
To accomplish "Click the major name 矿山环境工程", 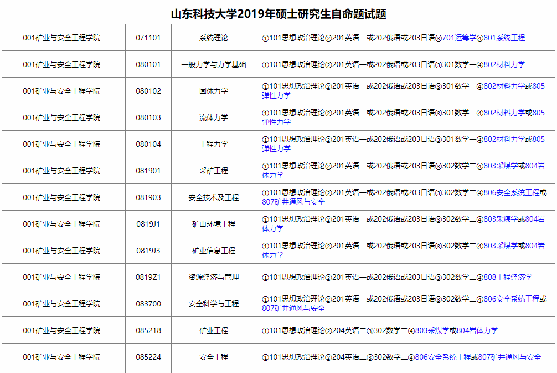I will coord(214,224).
